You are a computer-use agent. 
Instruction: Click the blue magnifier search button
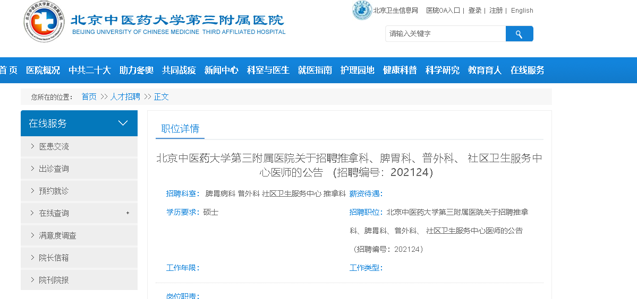point(519,33)
